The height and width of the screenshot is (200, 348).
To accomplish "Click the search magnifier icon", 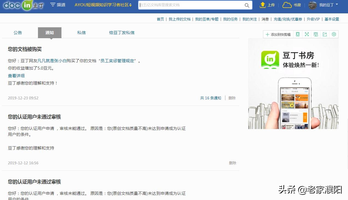I will point(247,5).
